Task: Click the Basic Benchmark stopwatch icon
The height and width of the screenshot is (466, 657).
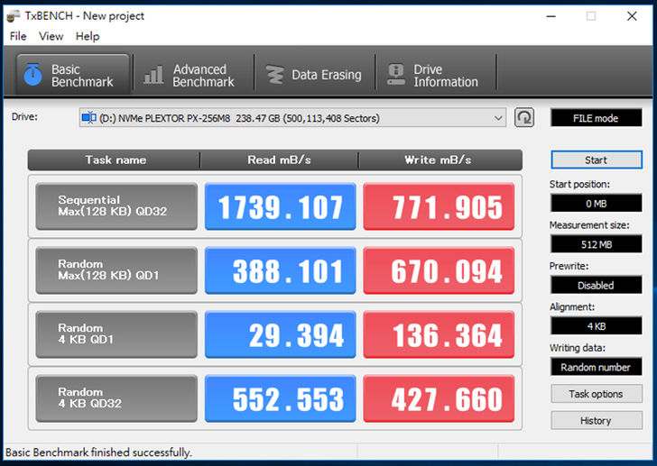Action: pos(32,75)
